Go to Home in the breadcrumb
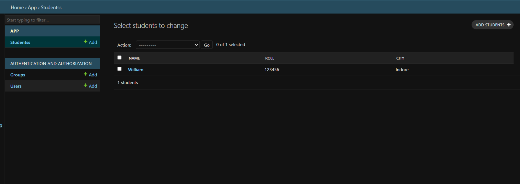520x184 pixels. [x=17, y=7]
